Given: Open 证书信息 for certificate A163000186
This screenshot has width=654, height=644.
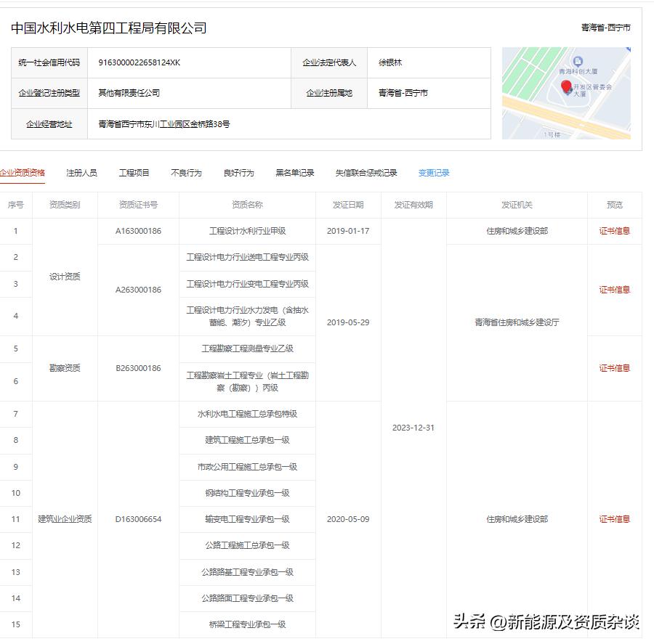Looking at the screenshot, I should click(x=614, y=231).
